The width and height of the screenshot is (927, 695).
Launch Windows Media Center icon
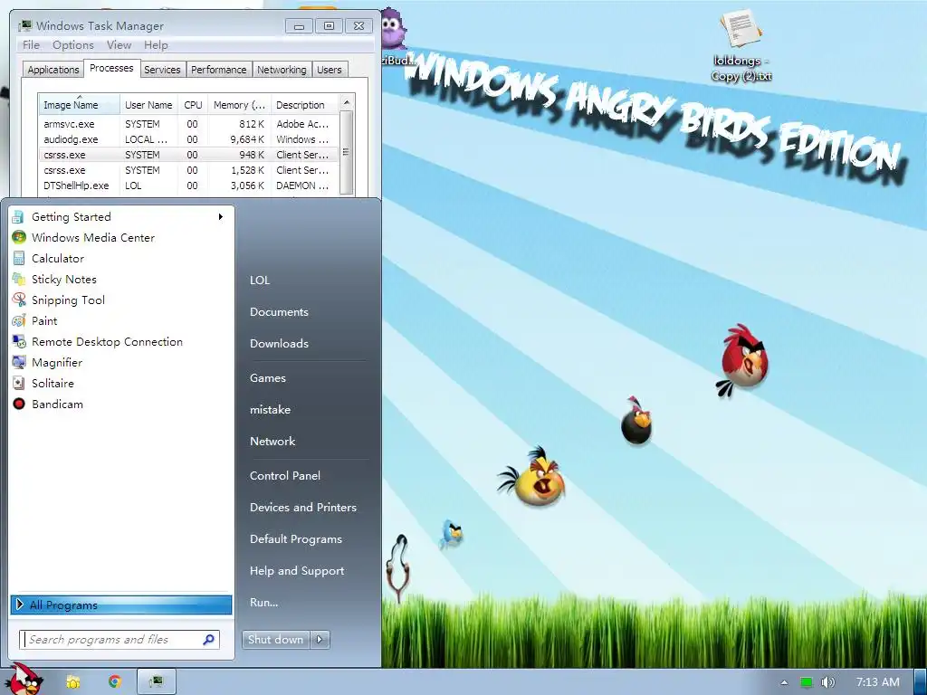pyautogui.click(x=19, y=238)
